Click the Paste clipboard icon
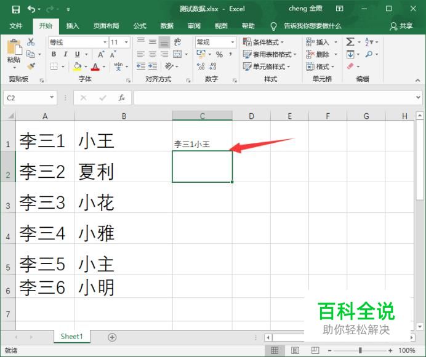Image resolution: width=426 pixels, height=357 pixels. 14,47
